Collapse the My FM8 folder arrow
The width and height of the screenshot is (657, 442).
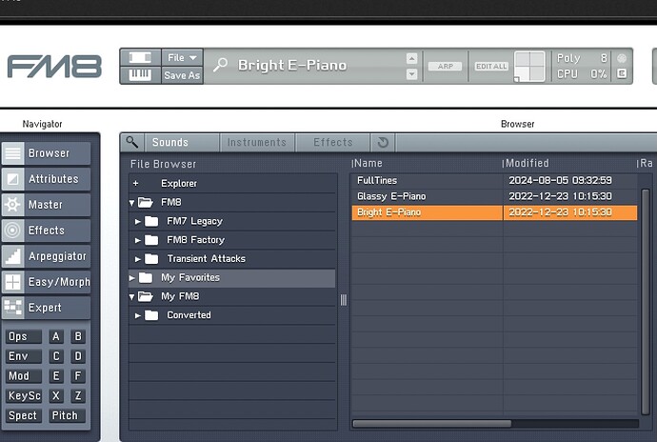tap(132, 297)
